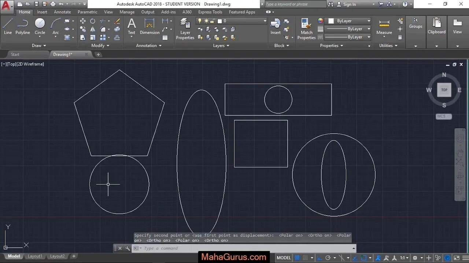Open the Clipboard panel button
Screen dimensions: 469x263
coord(437,26)
